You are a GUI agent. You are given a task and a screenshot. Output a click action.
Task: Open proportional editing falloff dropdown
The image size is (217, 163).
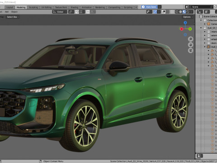(93, 12)
